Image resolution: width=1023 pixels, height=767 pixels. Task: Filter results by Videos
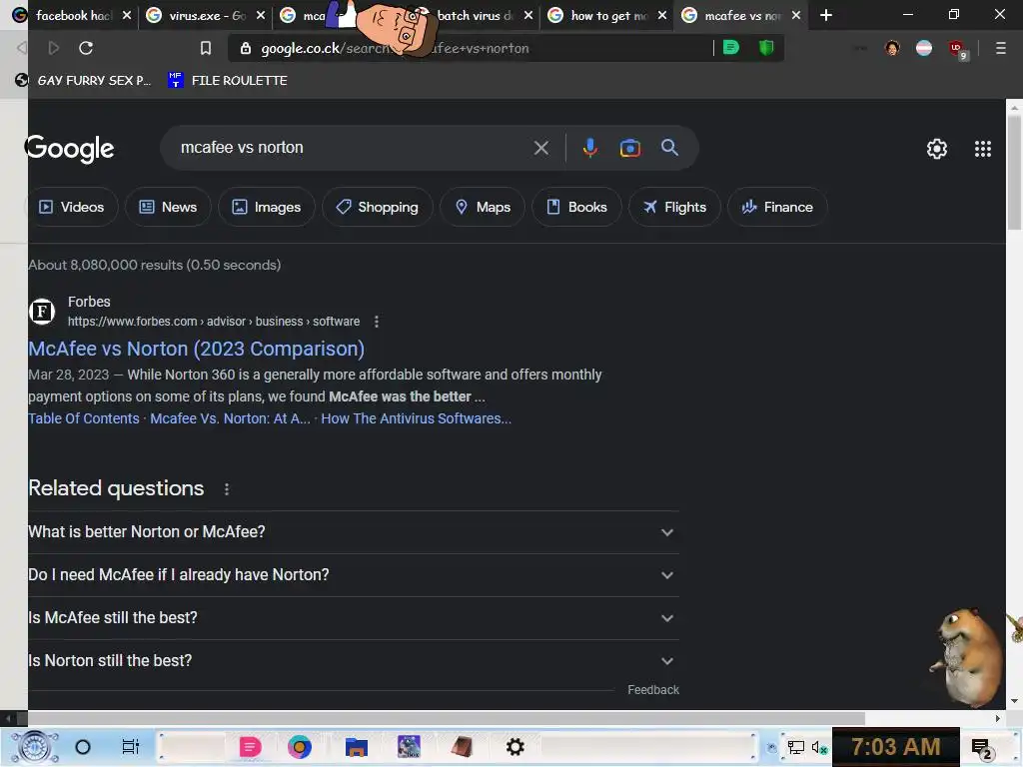tap(71, 208)
